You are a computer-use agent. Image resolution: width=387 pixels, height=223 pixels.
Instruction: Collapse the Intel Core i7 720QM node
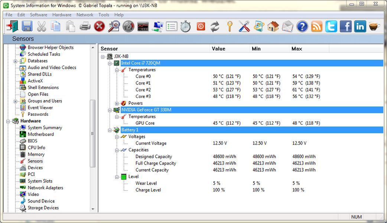pyautogui.click(x=110, y=63)
